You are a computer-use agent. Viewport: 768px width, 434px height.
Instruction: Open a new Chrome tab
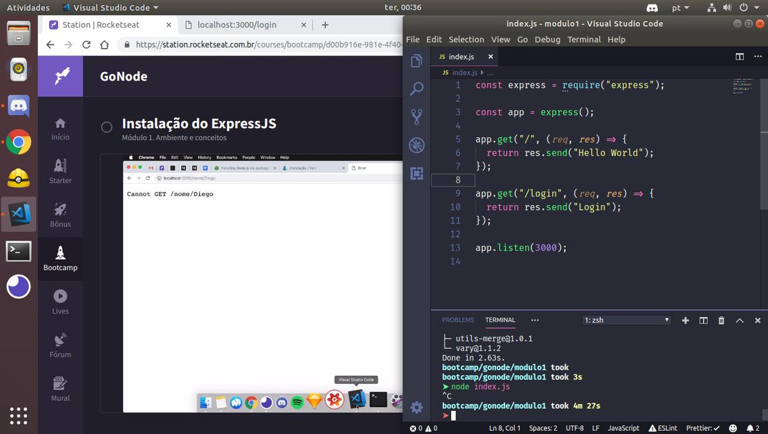click(325, 25)
